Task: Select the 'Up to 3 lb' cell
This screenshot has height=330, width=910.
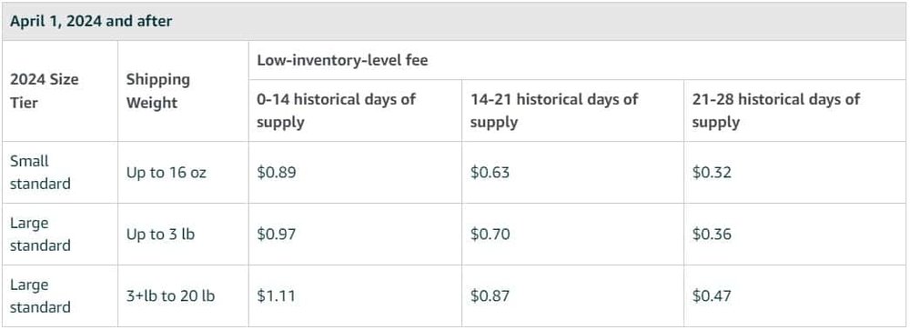Action: [x=160, y=235]
